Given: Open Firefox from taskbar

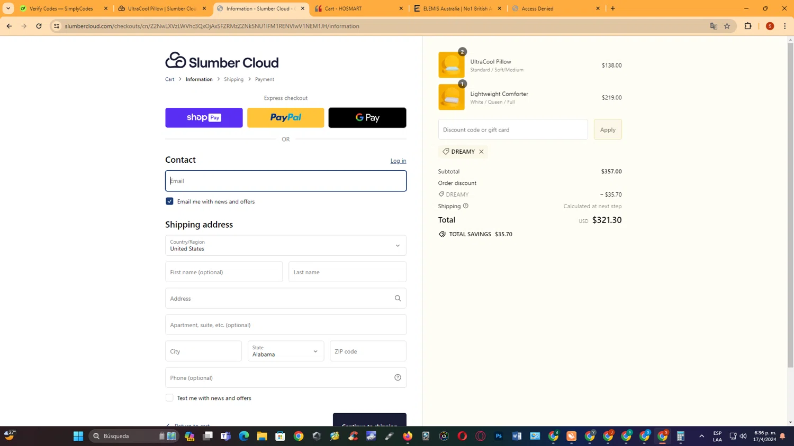Looking at the screenshot, I should coord(408,436).
